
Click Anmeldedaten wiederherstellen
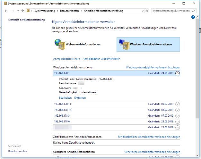coord(101,59)
